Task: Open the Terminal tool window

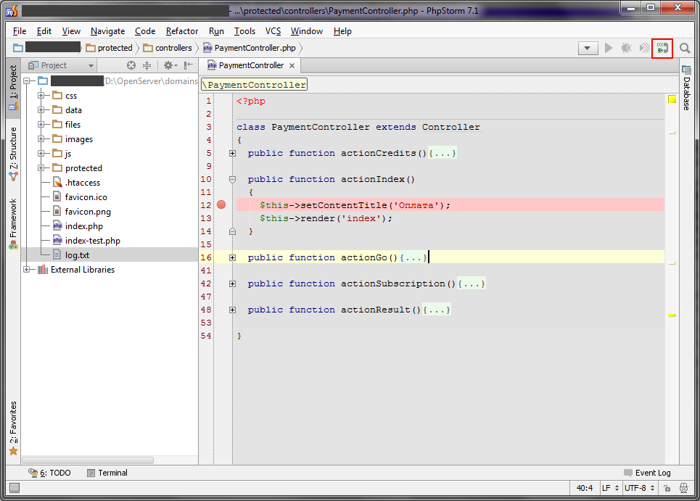Action: click(x=107, y=473)
